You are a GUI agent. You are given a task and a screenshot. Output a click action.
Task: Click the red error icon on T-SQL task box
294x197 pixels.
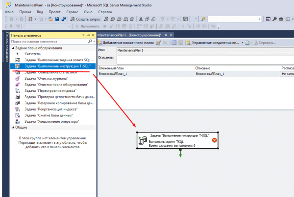click(214, 140)
